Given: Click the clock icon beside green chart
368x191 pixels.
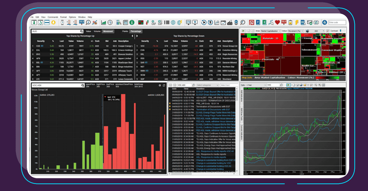Looking at the screenshot, I should (110, 23).
